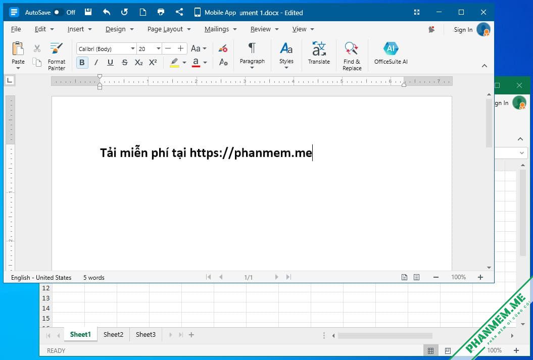Collapse the ribbon with chevron

484,66
